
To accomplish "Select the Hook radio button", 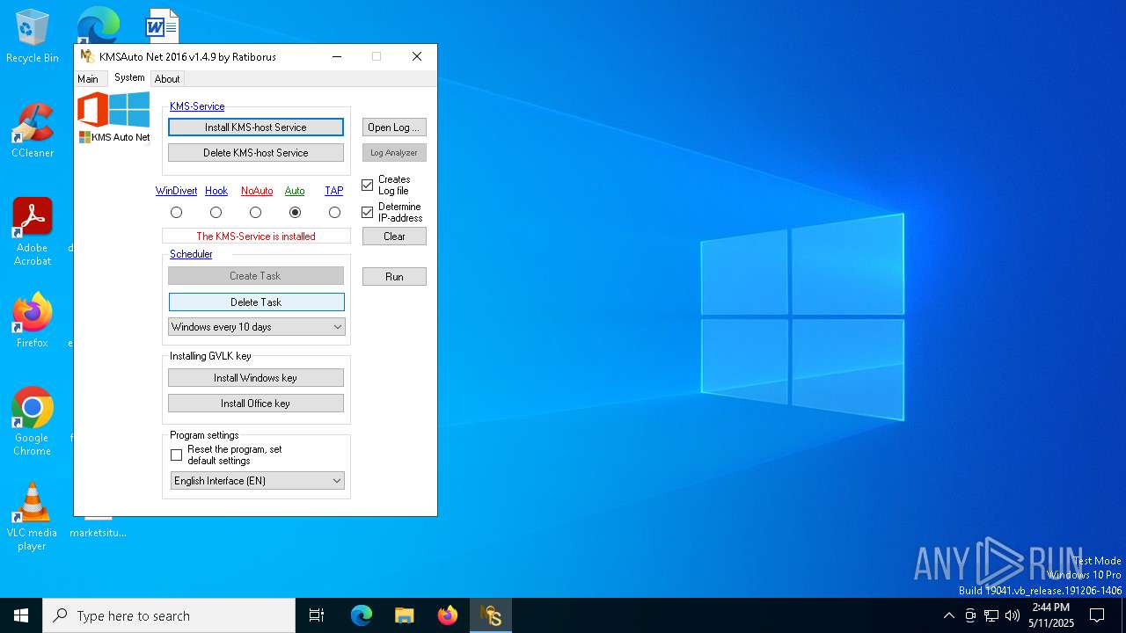I will click(216, 212).
